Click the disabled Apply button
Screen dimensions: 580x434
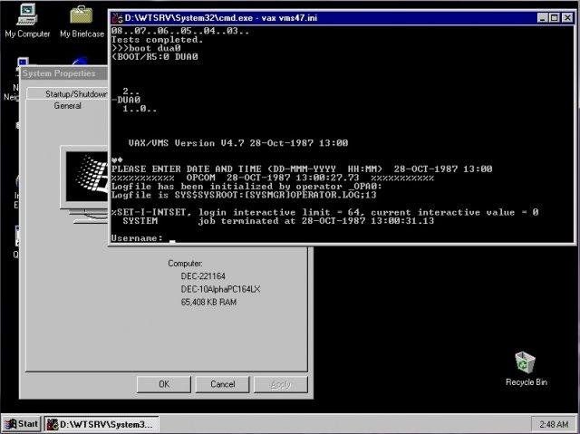281,384
